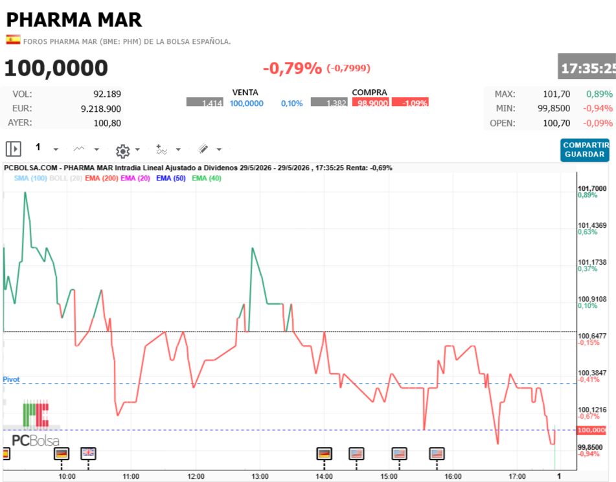
Task: Expand the indicators dropdown arrow
Action: (x=178, y=149)
